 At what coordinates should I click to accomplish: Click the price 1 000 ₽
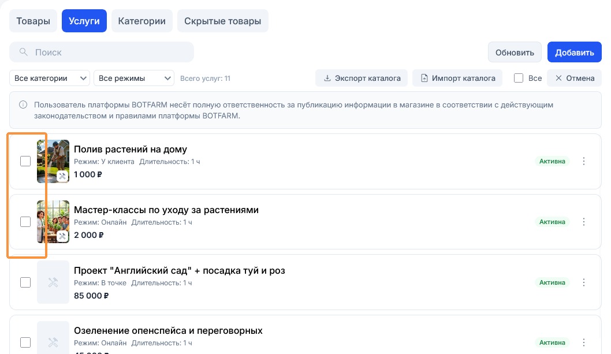pos(88,174)
